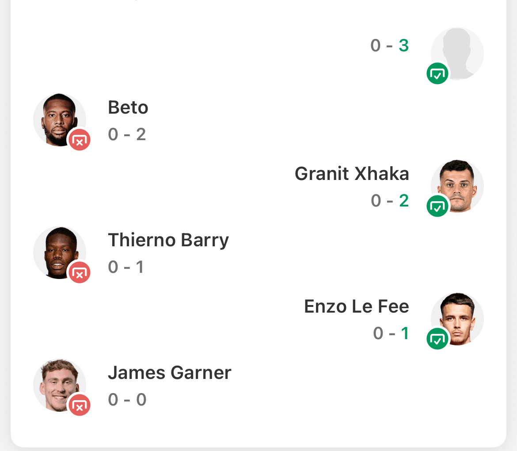Click the missed penalty icon on Thierno Barry's avatar
The image size is (517, 451).
[80, 273]
